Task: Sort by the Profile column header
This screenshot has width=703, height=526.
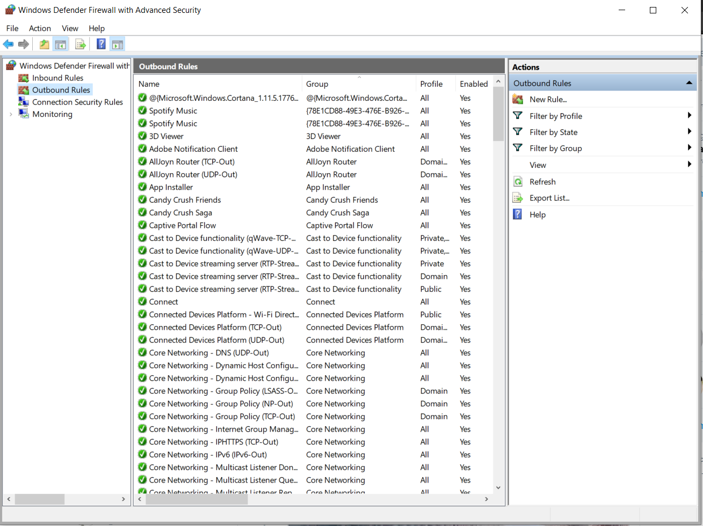Action: pos(436,84)
